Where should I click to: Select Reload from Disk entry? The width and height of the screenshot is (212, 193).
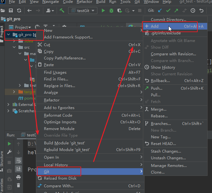89,178
